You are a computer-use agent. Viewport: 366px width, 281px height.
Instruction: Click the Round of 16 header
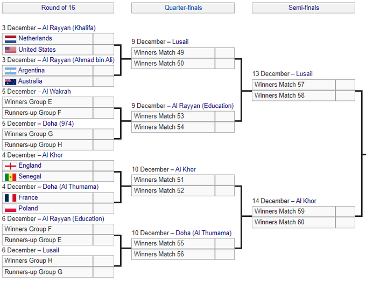click(x=58, y=8)
